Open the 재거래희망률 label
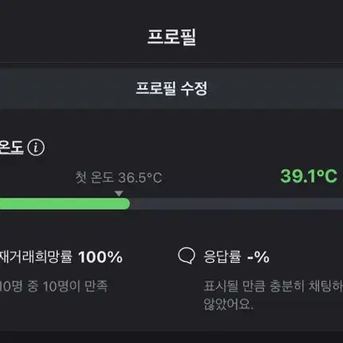Screen dimensions: 343x343 point(36,256)
